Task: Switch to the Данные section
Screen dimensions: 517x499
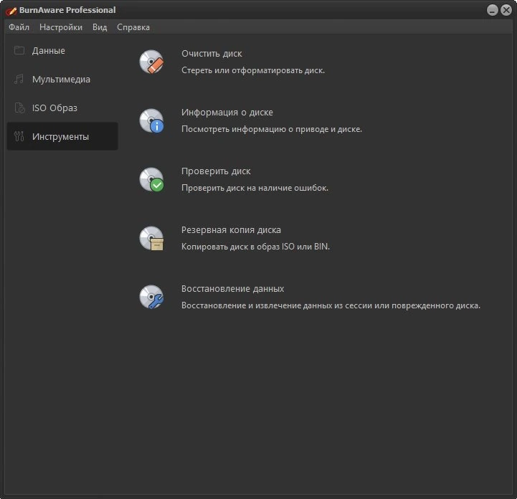Action: [x=62, y=50]
